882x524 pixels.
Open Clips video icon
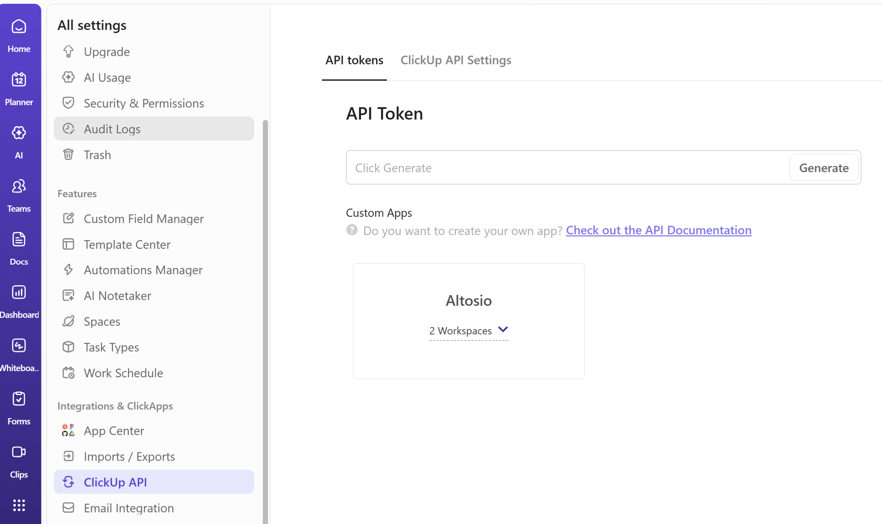19,452
